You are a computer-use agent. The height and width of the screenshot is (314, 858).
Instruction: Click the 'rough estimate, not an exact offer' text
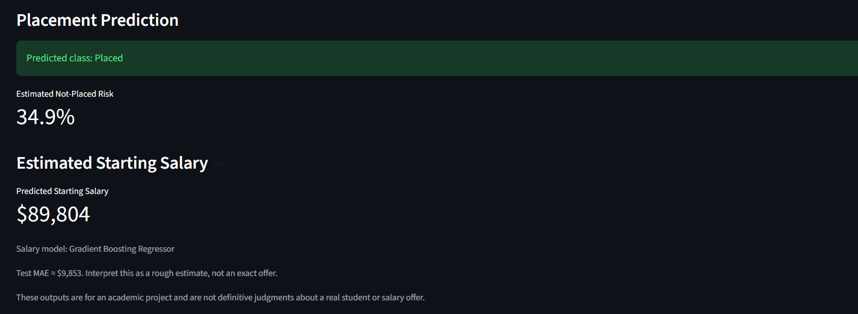(214, 273)
